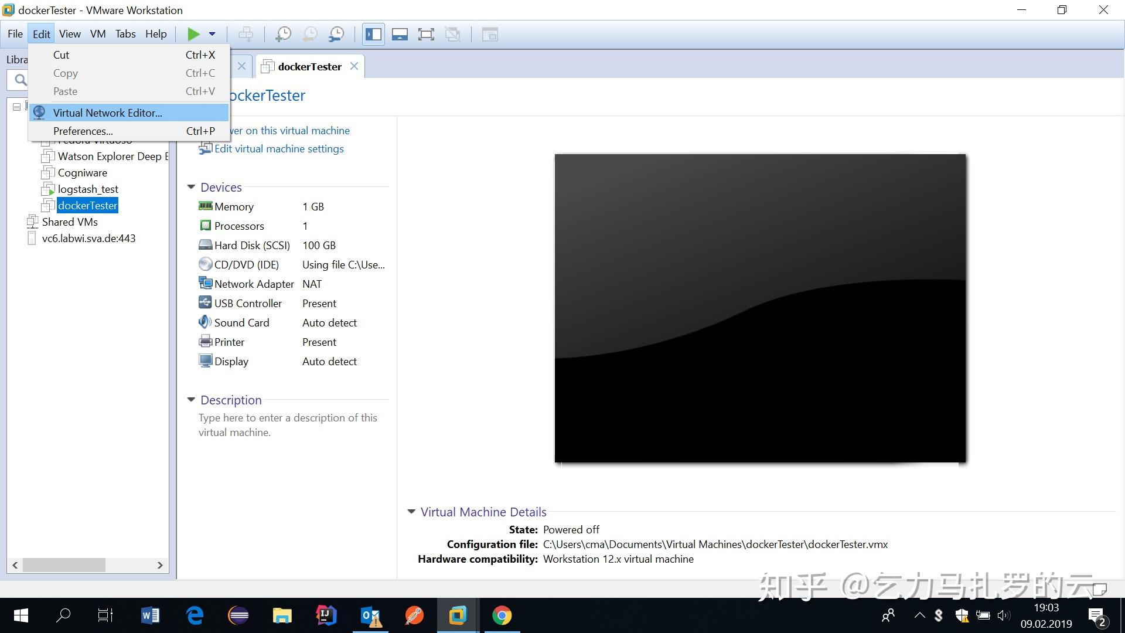Click Edit virtual machine settings link
This screenshot has width=1125, height=633.
click(279, 149)
